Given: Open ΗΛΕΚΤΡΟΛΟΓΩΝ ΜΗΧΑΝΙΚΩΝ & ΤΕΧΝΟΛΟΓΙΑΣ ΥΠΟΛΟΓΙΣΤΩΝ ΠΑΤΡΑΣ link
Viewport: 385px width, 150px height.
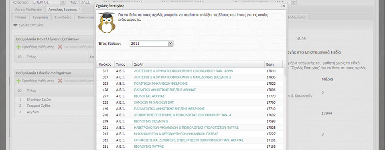Looking at the screenshot, I should tap(186, 128).
